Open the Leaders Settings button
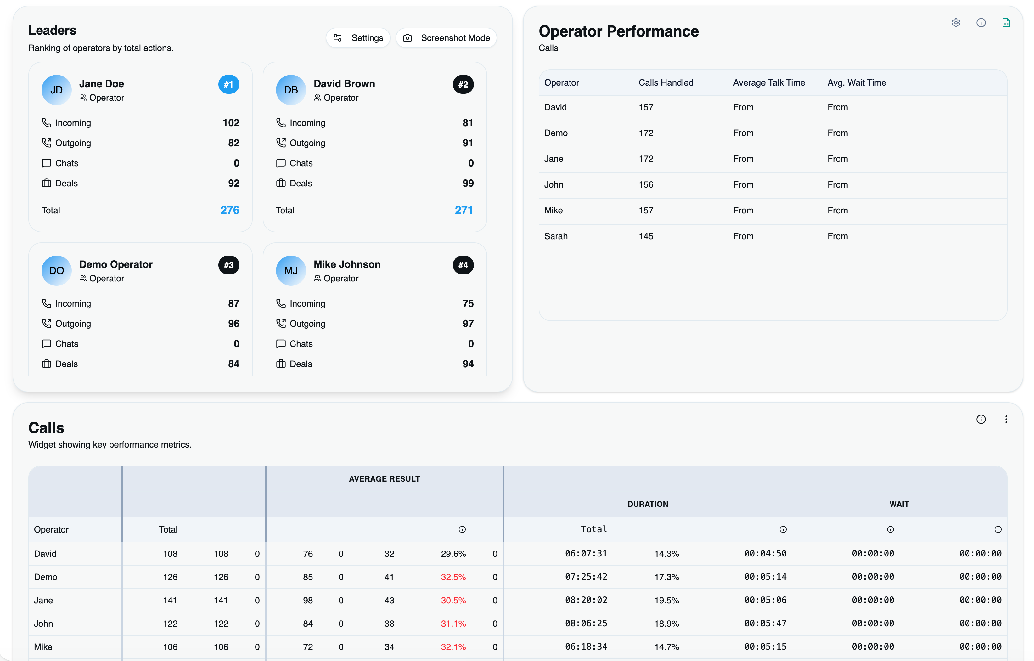Viewport: 1034px width, 661px height. pyautogui.click(x=358, y=38)
